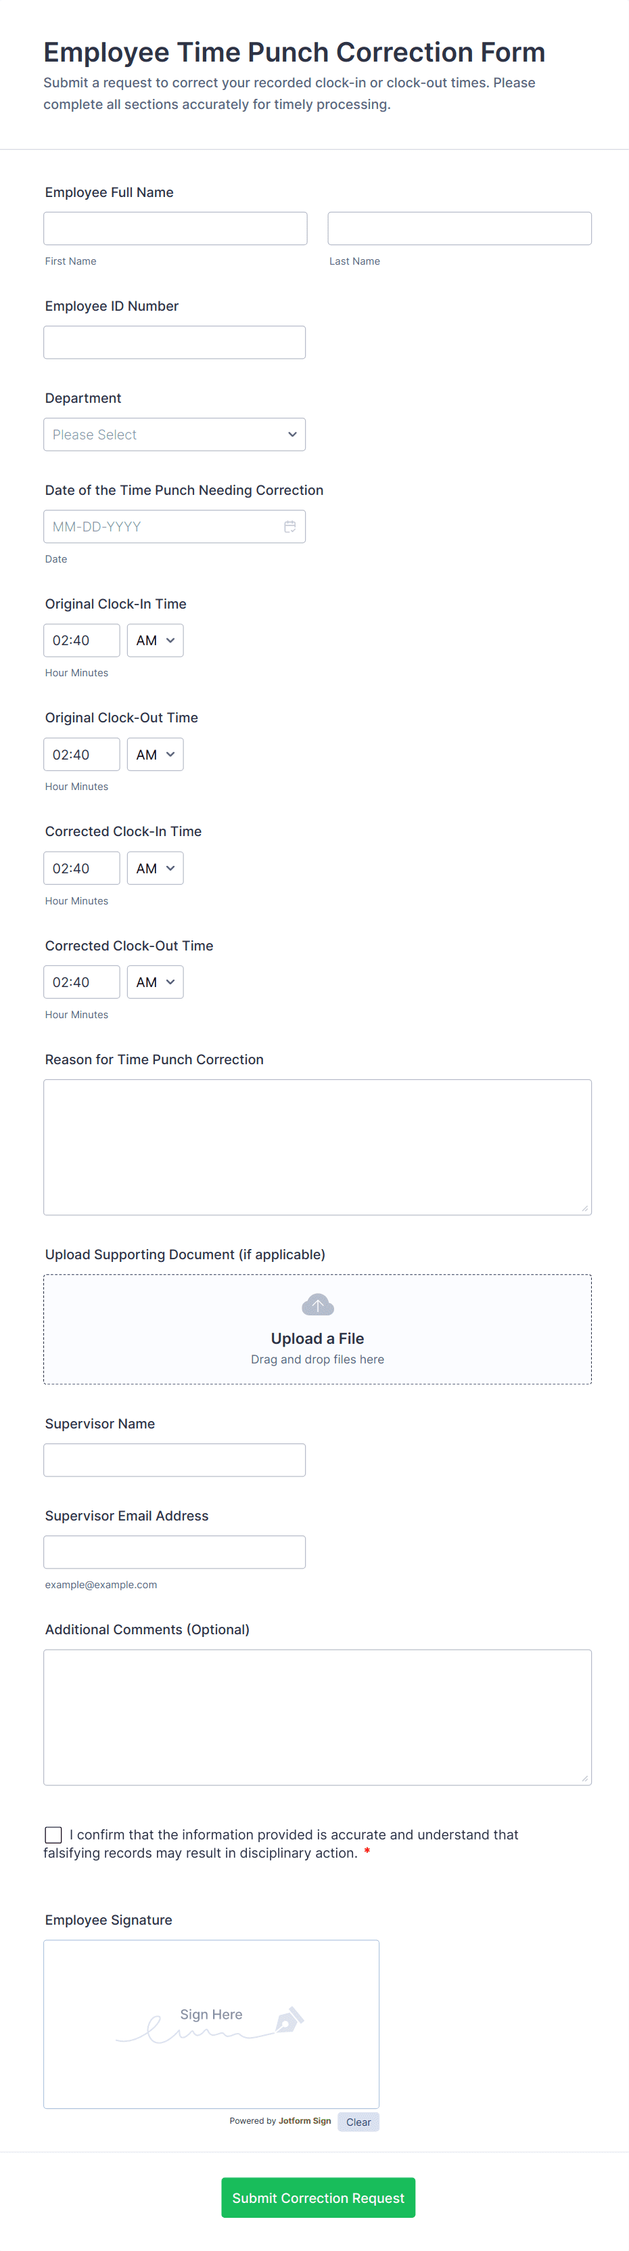Click the resize grip on Additional Comments box
This screenshot has width=629, height=2251.
584,1779
